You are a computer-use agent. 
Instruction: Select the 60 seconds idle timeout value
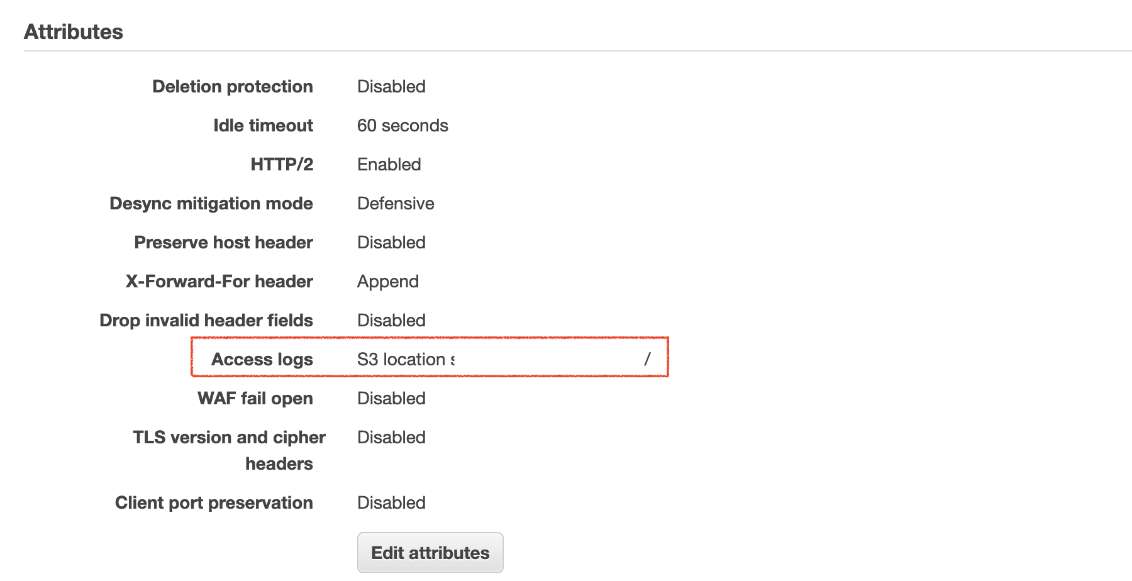coord(402,125)
